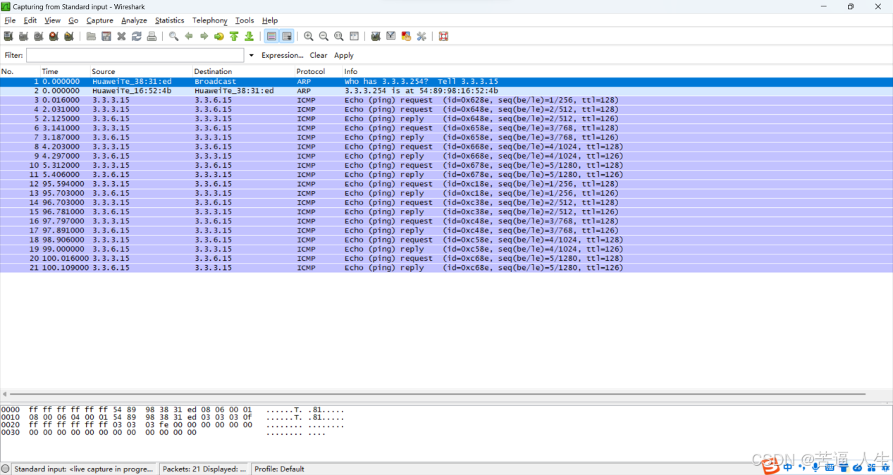The height and width of the screenshot is (475, 893).
Task: Toggle packet list colorization
Action: click(x=272, y=36)
